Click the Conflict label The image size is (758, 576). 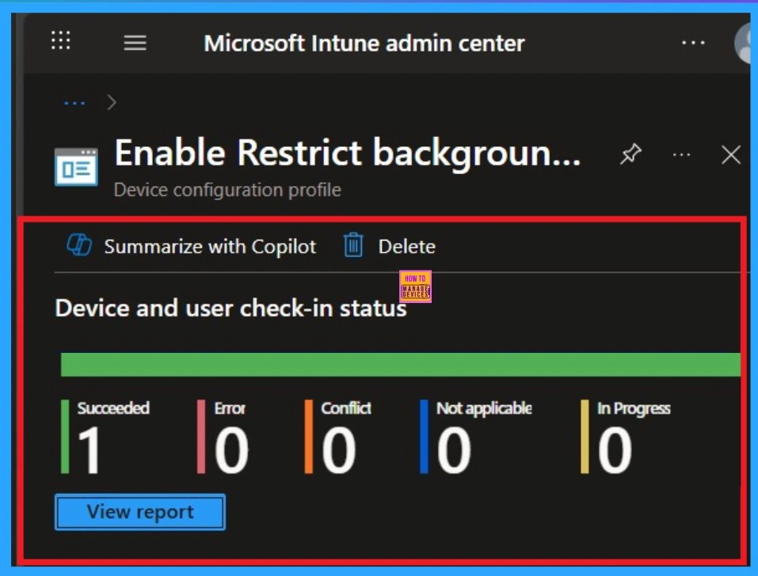[x=346, y=408]
